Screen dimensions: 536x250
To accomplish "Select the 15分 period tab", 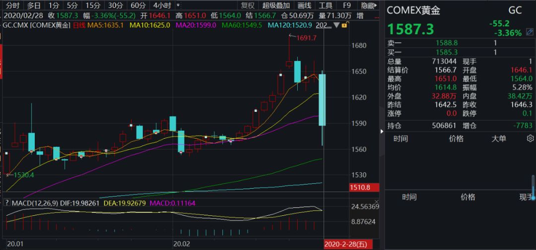I will (x=93, y=5).
